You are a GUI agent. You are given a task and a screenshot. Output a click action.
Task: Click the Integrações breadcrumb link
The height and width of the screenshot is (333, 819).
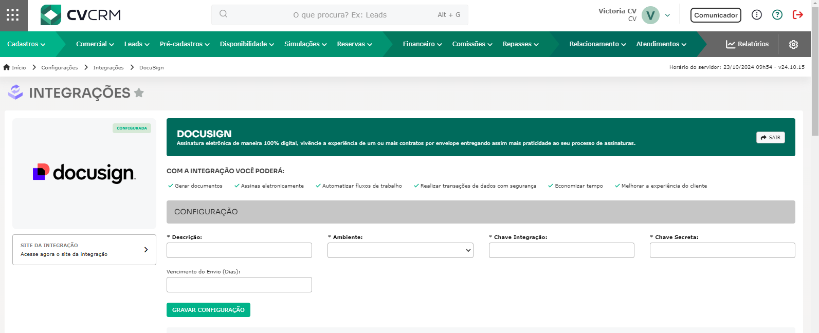pyautogui.click(x=108, y=67)
